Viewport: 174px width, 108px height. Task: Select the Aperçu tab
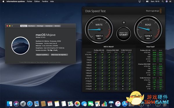[x=24, y=26]
